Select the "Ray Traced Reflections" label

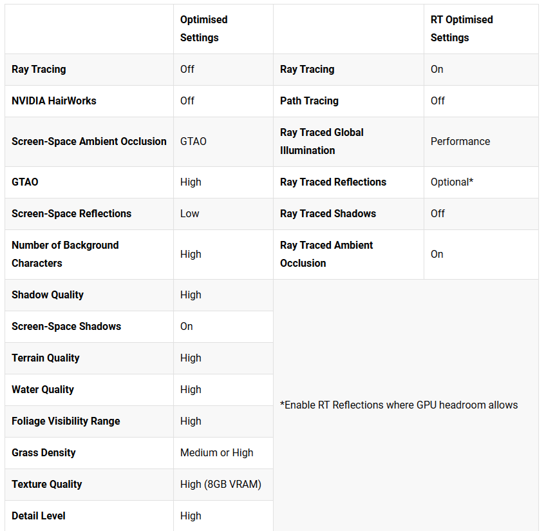pos(333,182)
